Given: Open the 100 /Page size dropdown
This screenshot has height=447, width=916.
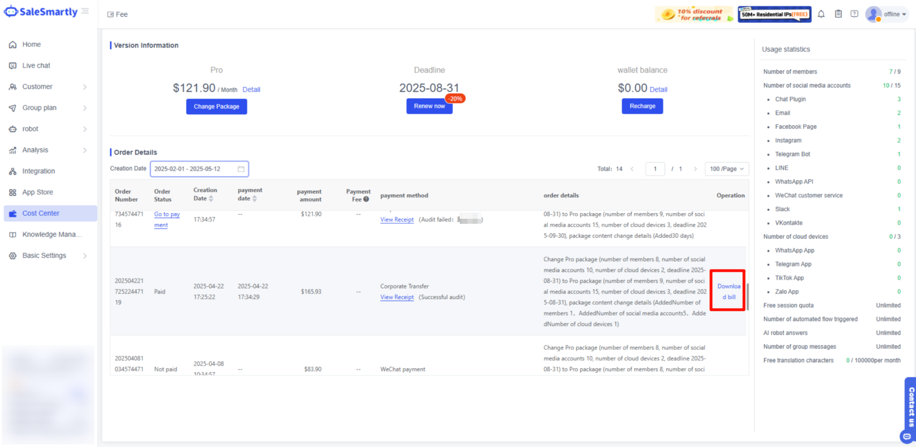Looking at the screenshot, I should click(726, 169).
